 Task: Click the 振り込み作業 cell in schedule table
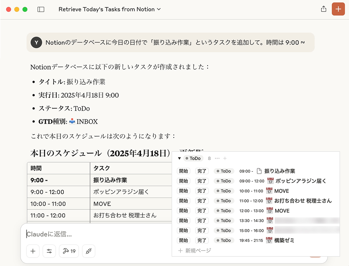(x=131, y=180)
